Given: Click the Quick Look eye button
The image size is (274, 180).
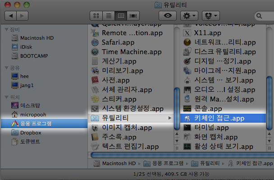Looking at the screenshot, I should (x=168, y=16).
